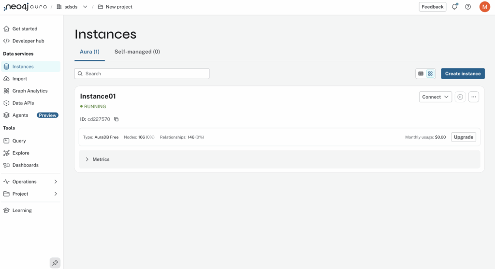Pause Instance01 using the pause icon
The height and width of the screenshot is (269, 495).
click(x=460, y=97)
